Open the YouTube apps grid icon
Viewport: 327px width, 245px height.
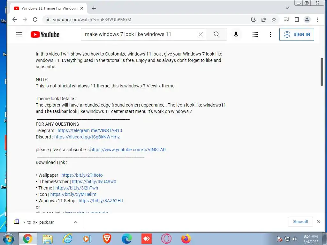(255, 34)
